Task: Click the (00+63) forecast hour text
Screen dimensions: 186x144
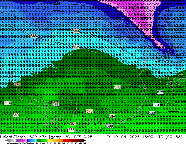Action: pyautogui.click(x=174, y=137)
